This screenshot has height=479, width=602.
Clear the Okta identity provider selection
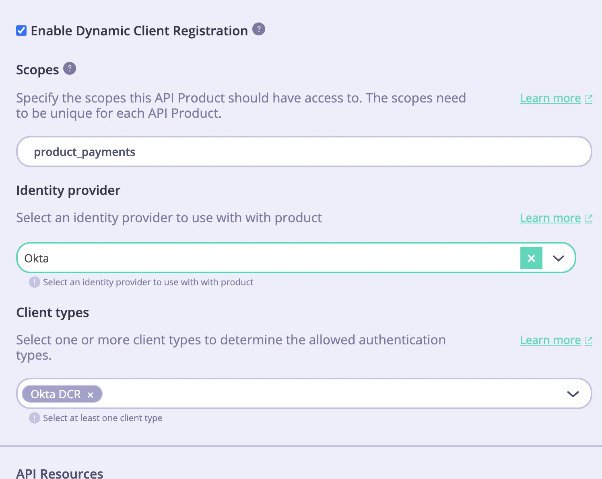click(x=531, y=258)
